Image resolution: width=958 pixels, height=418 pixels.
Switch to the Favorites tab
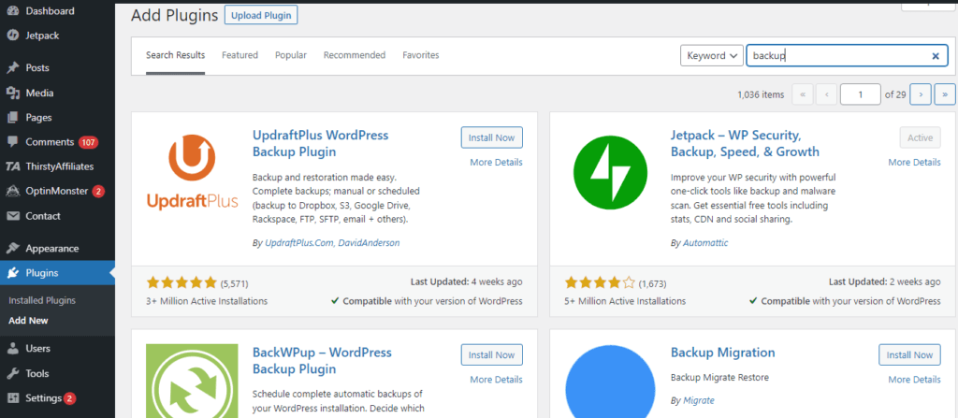pyautogui.click(x=420, y=55)
